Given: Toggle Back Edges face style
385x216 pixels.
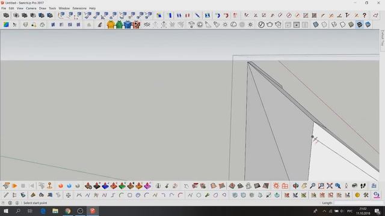Looking at the screenshot, I should point(324,25).
